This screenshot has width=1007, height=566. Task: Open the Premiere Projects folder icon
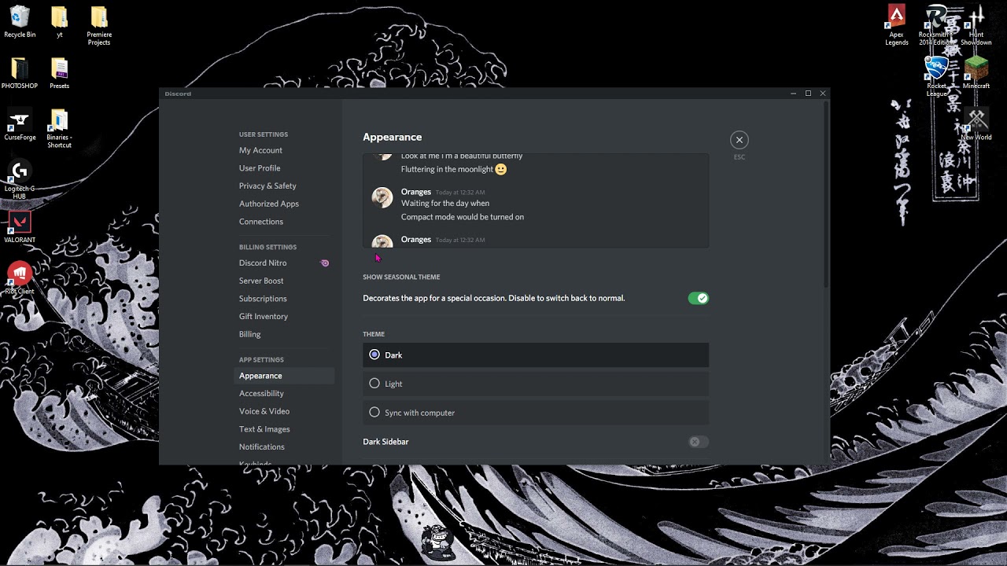pos(99,25)
